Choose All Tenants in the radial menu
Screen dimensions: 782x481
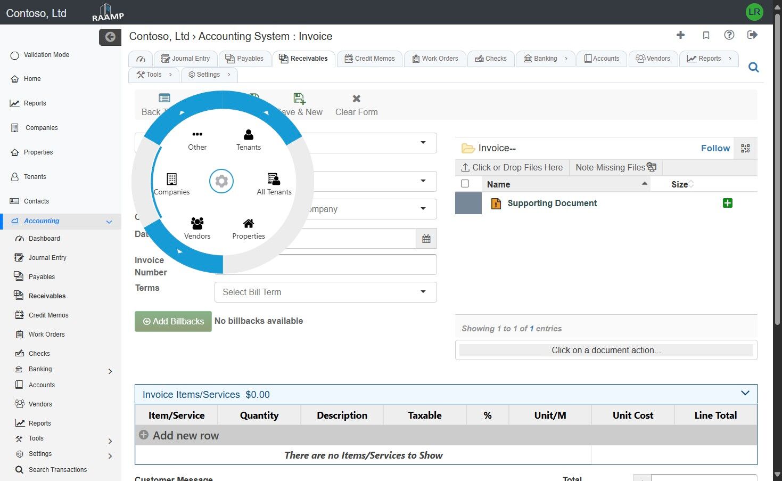pyautogui.click(x=274, y=184)
